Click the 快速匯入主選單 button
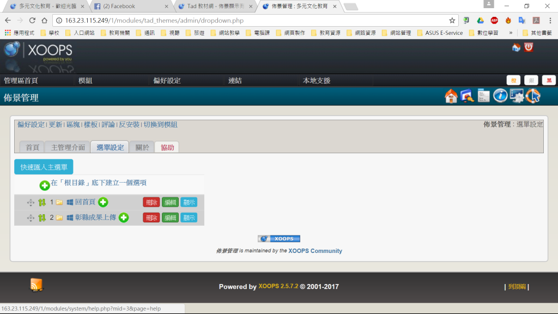This screenshot has width=558, height=314. point(44,167)
